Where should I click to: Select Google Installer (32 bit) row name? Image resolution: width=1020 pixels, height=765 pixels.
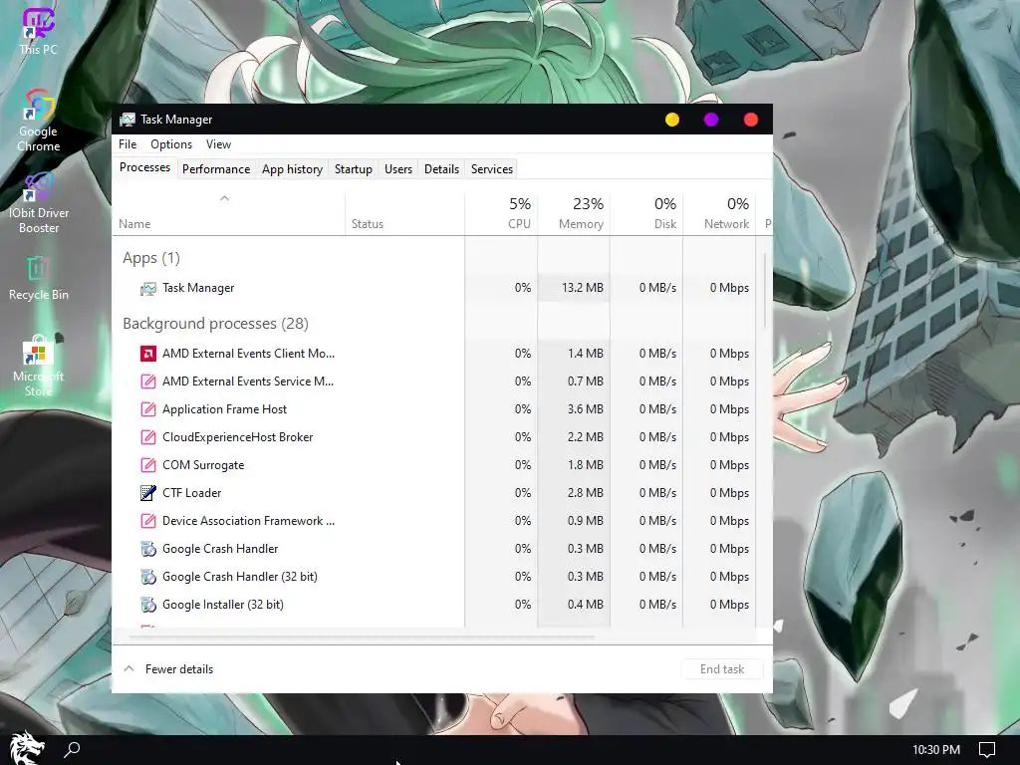tap(222, 605)
